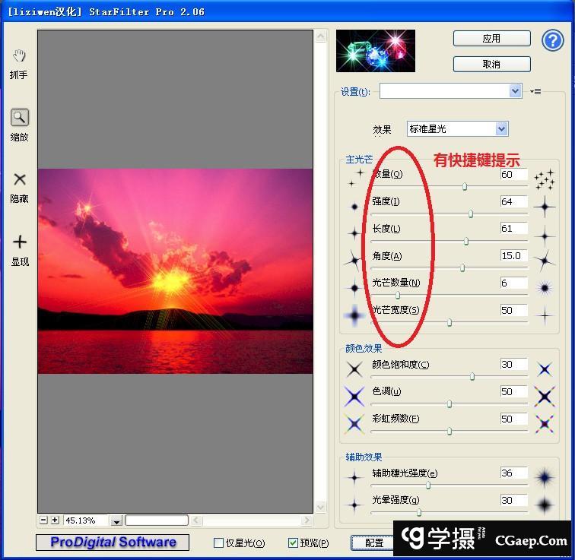Screen dimensions: 575x560
Task: Click preview horizontal scrollbar right arrow
Action: pos(307,520)
